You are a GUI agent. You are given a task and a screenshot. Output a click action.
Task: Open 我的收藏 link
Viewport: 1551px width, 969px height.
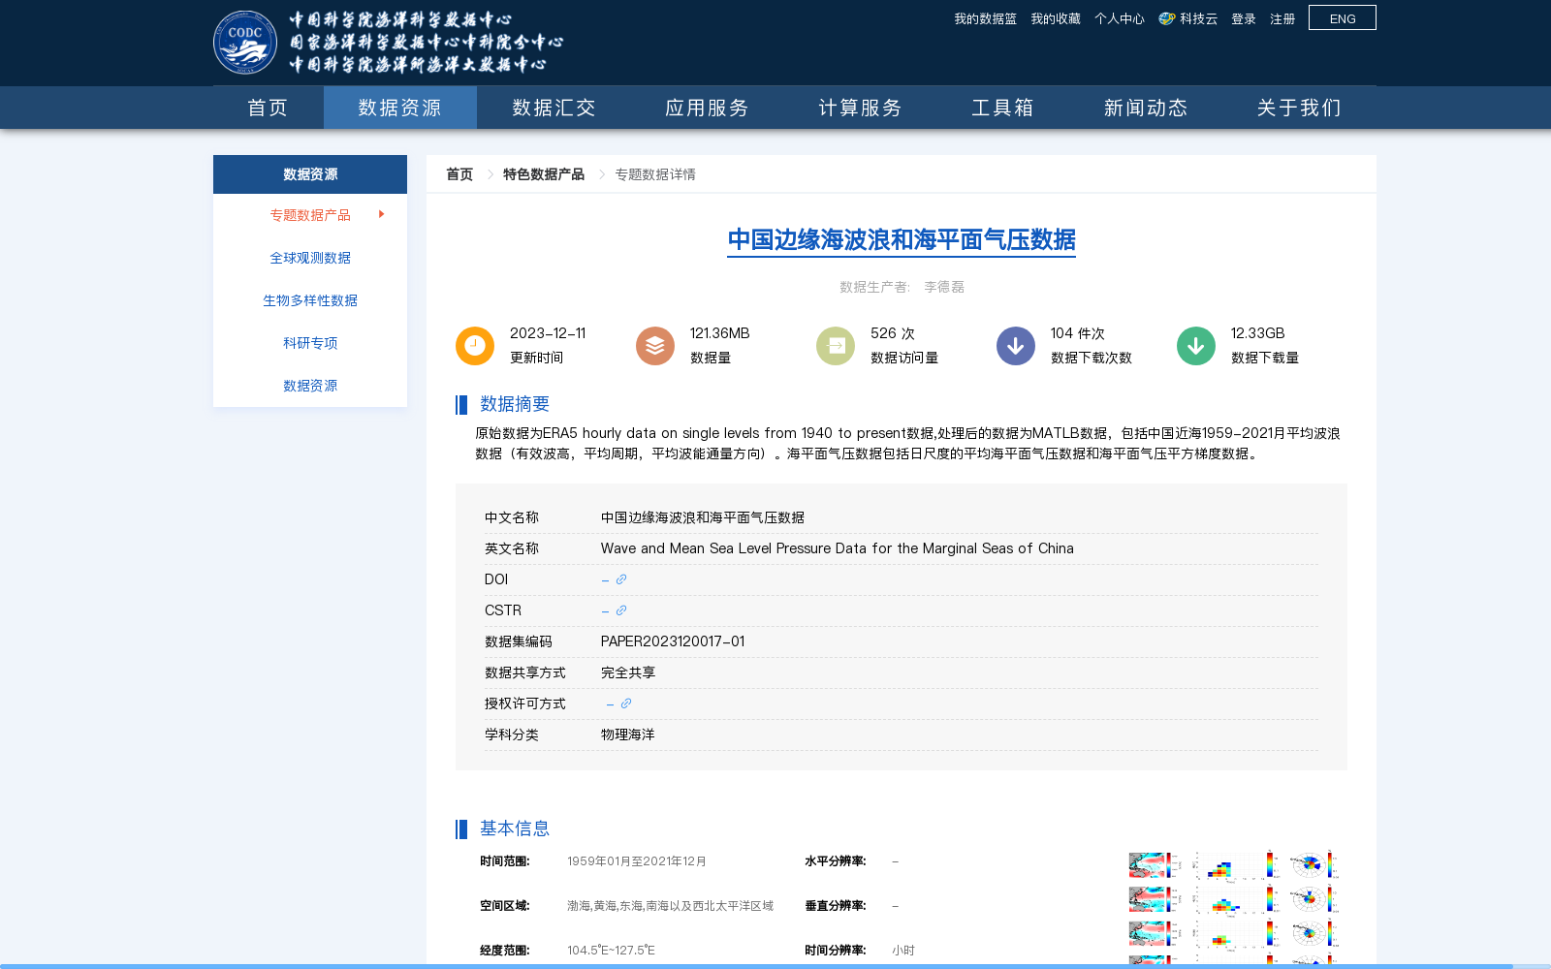click(x=1056, y=18)
